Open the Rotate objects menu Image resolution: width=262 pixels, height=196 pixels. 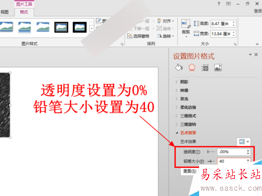166,36
